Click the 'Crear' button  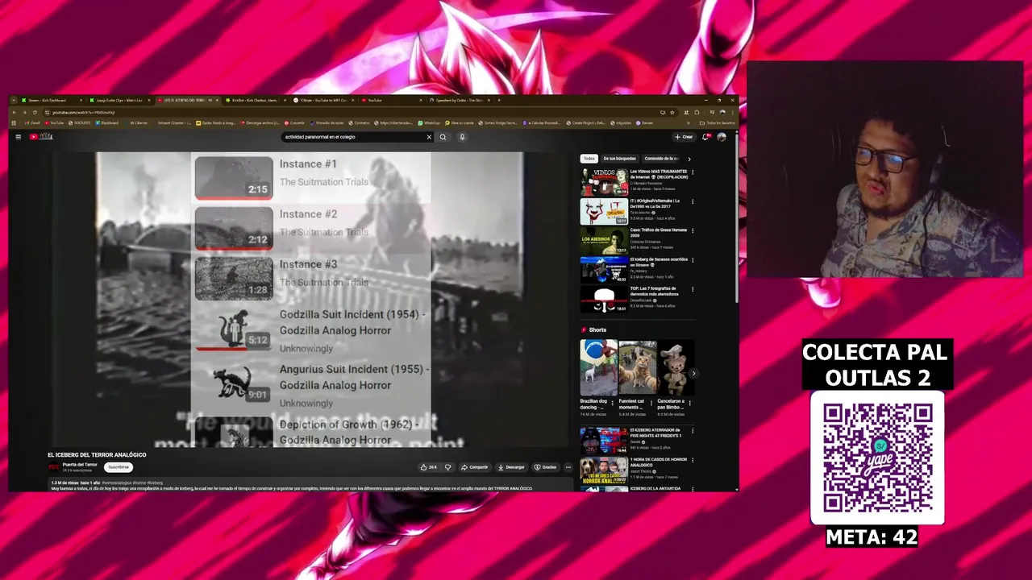coord(684,137)
